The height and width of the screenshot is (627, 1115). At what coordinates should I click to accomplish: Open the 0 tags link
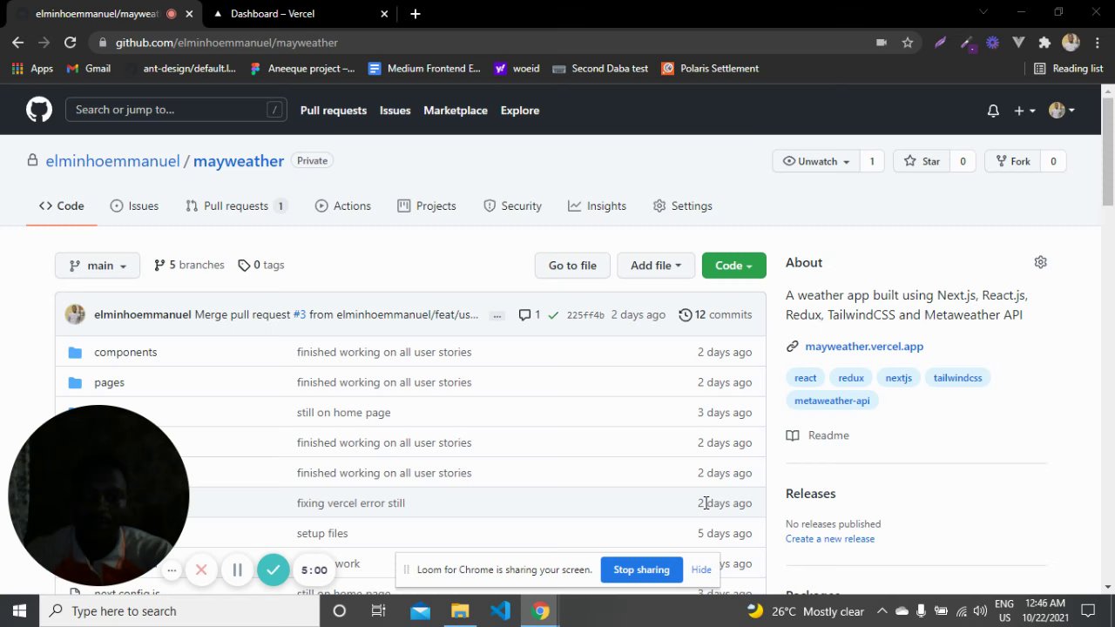pyautogui.click(x=261, y=266)
